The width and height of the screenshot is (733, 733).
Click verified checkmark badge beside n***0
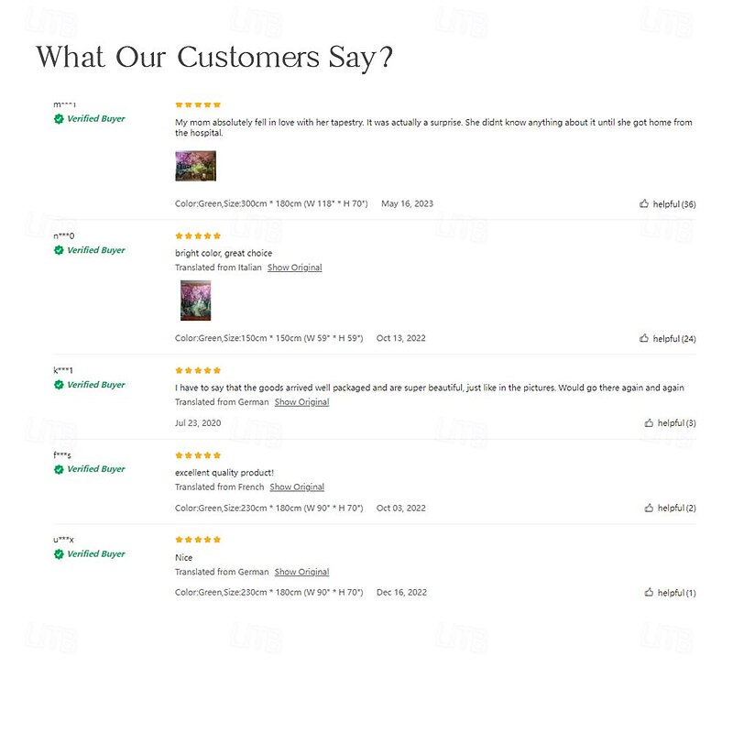click(x=59, y=250)
